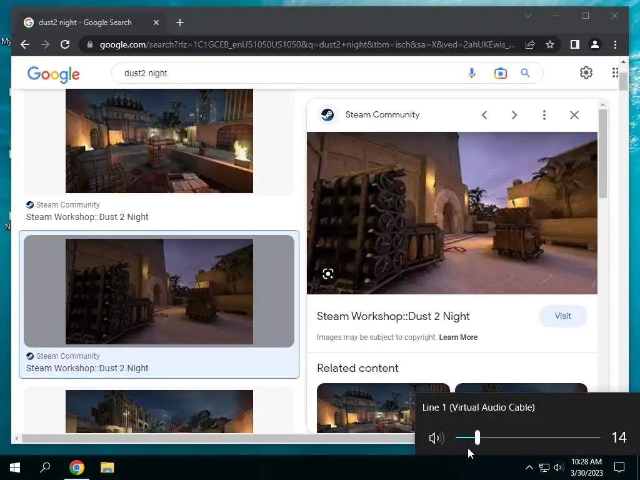This screenshot has height=480, width=640.
Task: Reload the Google search page
Action: pyautogui.click(x=65, y=44)
